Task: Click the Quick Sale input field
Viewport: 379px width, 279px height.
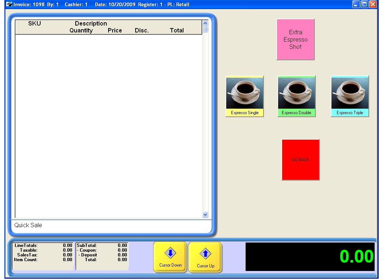Action: [x=110, y=225]
